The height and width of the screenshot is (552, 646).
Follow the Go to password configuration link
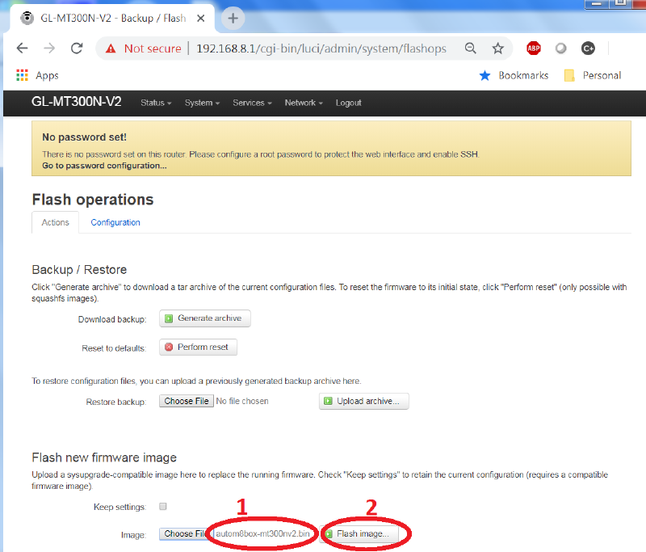tap(104, 166)
